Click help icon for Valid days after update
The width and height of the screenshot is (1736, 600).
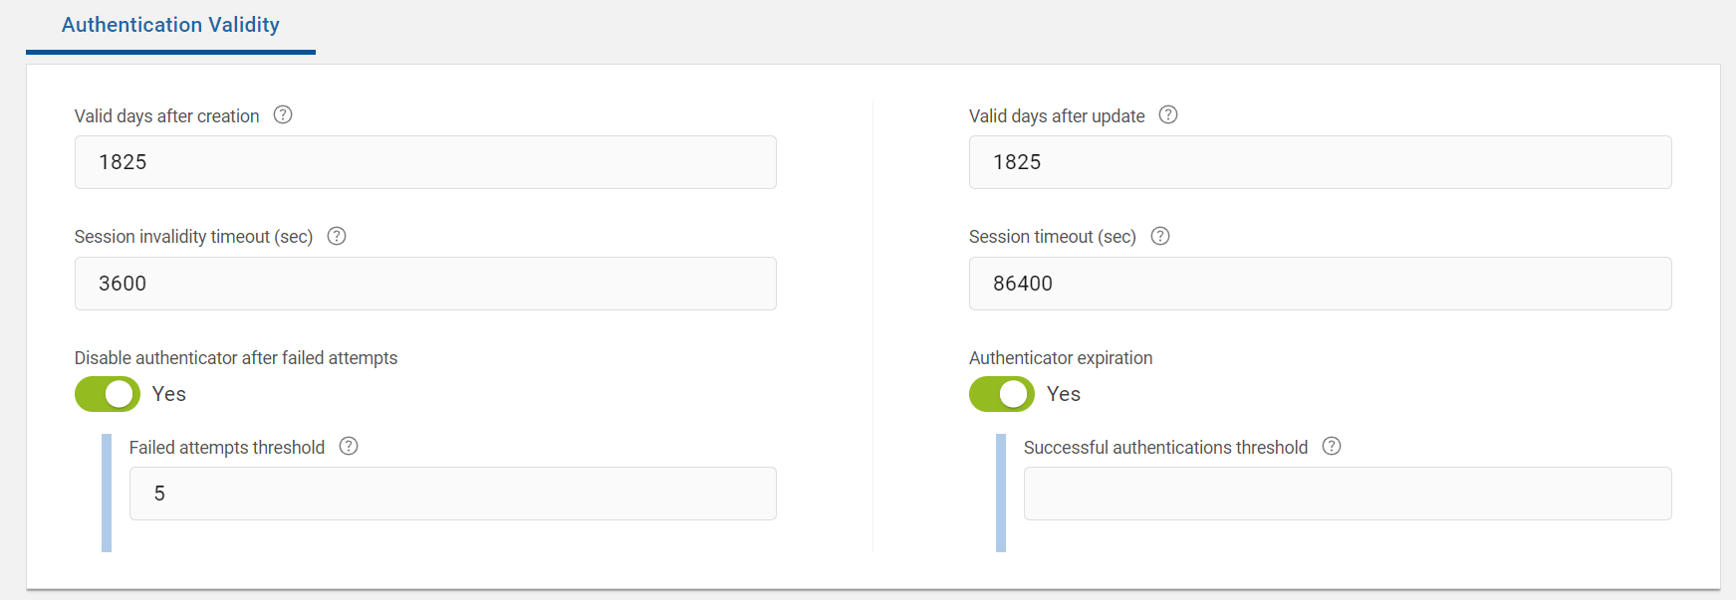point(1168,115)
